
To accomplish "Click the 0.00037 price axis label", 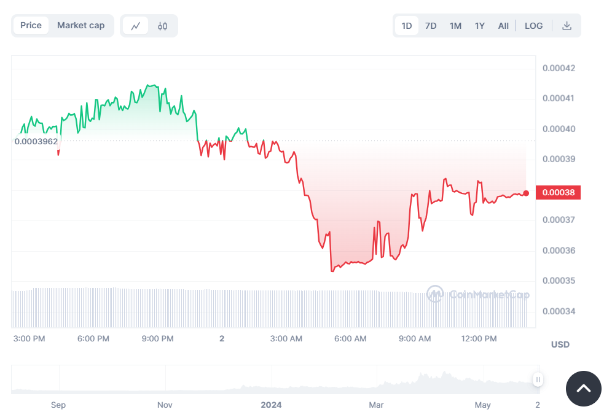I will [x=559, y=220].
